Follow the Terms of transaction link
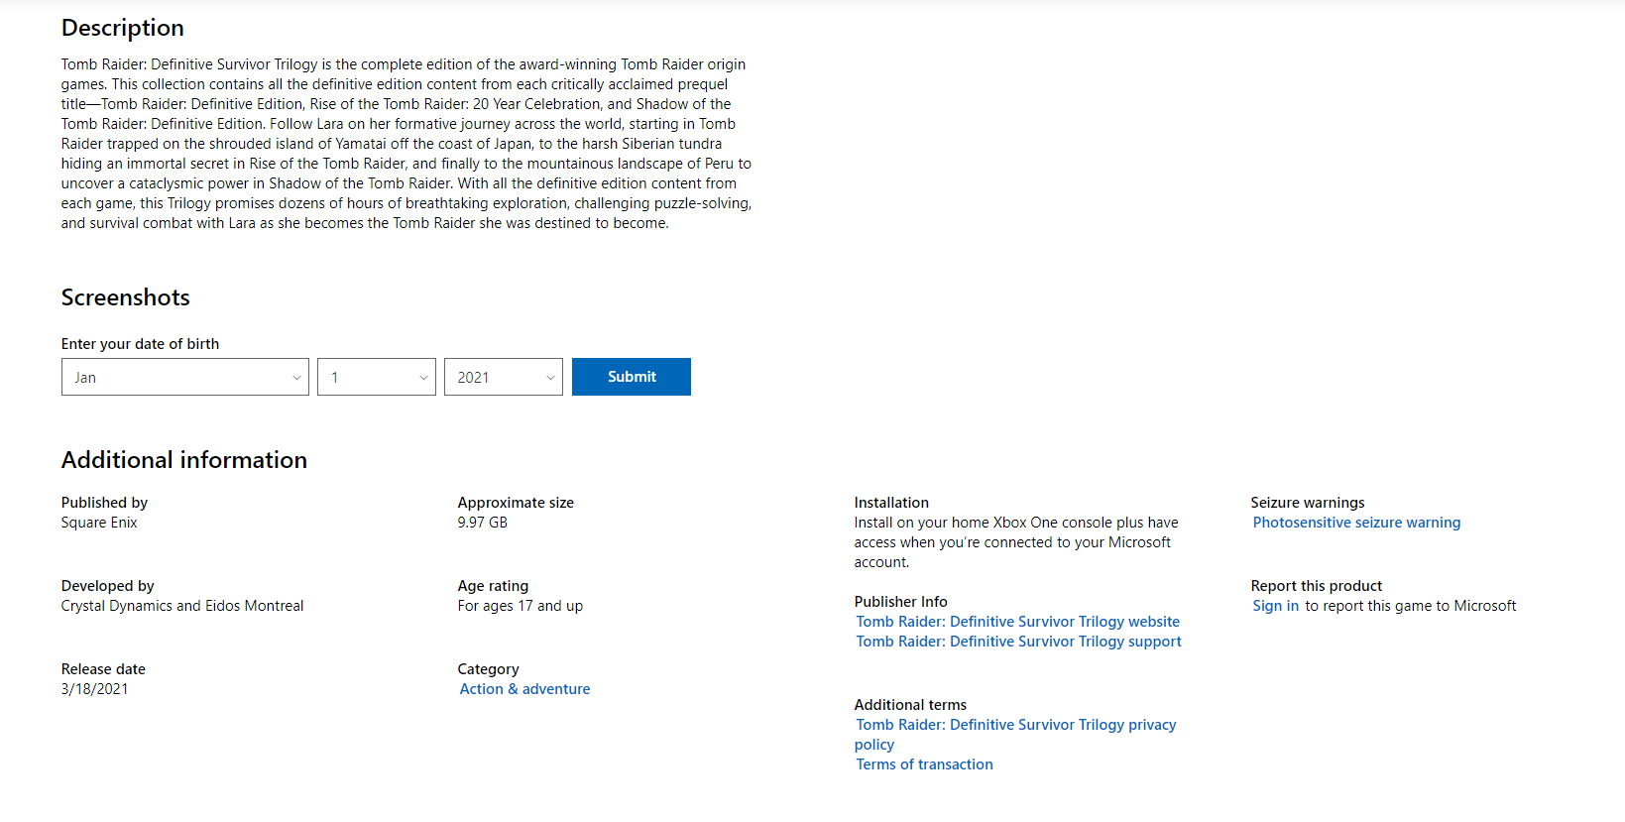This screenshot has width=1625, height=822. 924,764
